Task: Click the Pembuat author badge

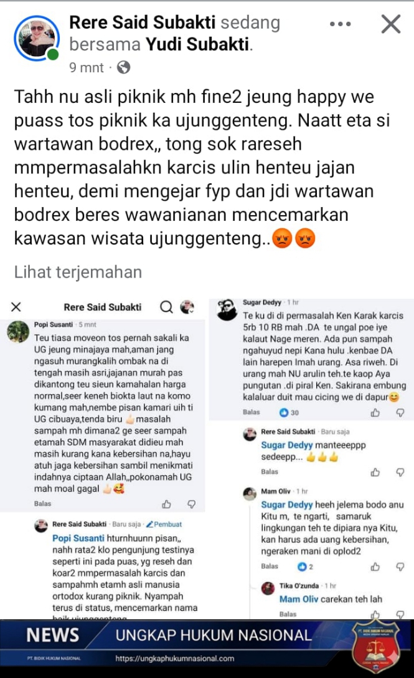Action: (x=164, y=524)
